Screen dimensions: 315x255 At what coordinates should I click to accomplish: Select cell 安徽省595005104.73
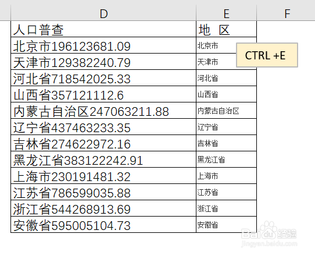pos(103,225)
